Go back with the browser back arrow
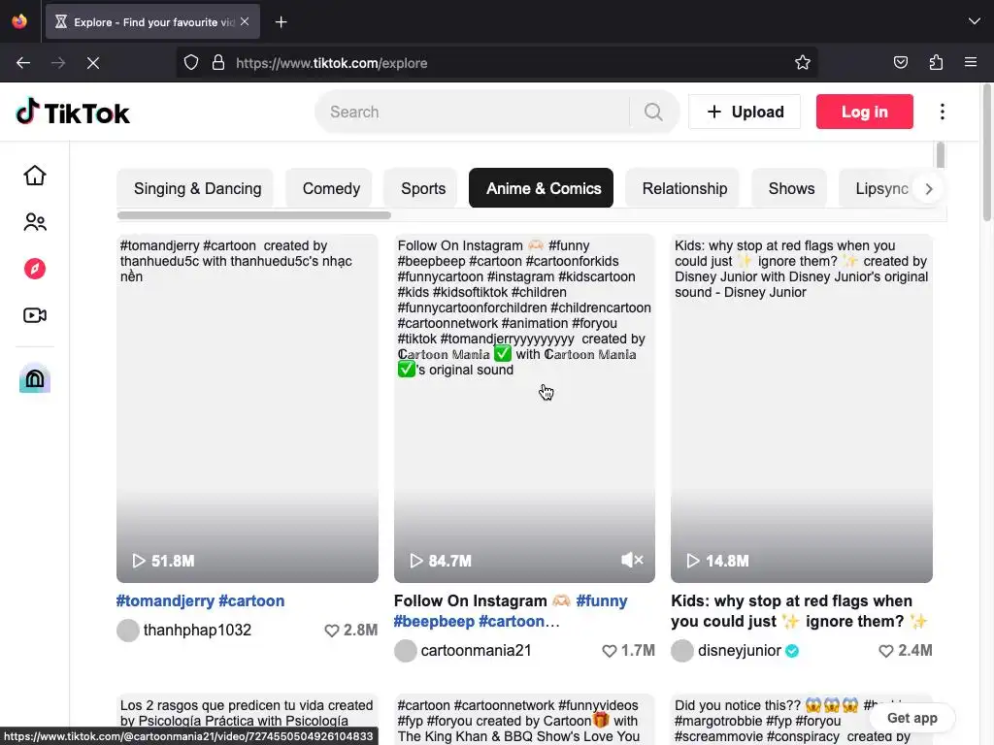This screenshot has height=745, width=994. click(x=23, y=63)
